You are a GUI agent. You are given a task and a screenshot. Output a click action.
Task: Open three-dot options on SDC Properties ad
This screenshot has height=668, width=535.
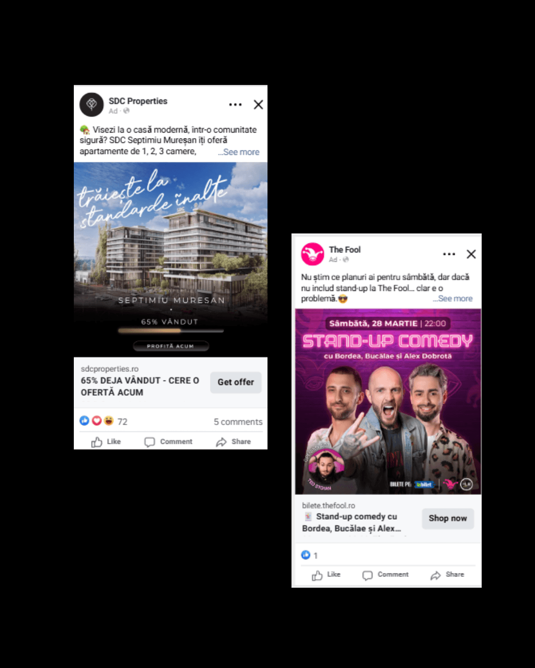235,104
